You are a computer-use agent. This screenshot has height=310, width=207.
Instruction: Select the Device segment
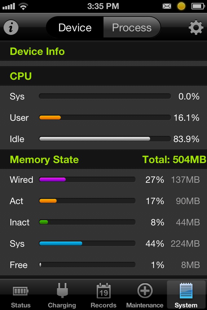[75, 28]
